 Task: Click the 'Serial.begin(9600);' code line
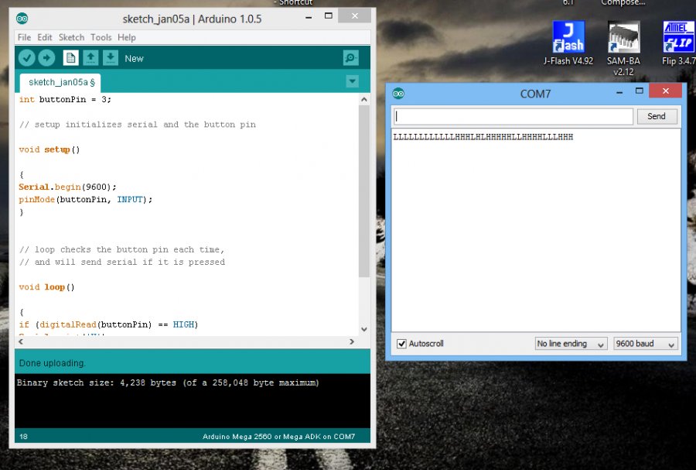[x=67, y=187]
